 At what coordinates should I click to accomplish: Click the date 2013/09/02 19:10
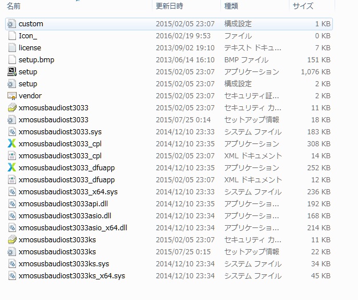[185, 48]
